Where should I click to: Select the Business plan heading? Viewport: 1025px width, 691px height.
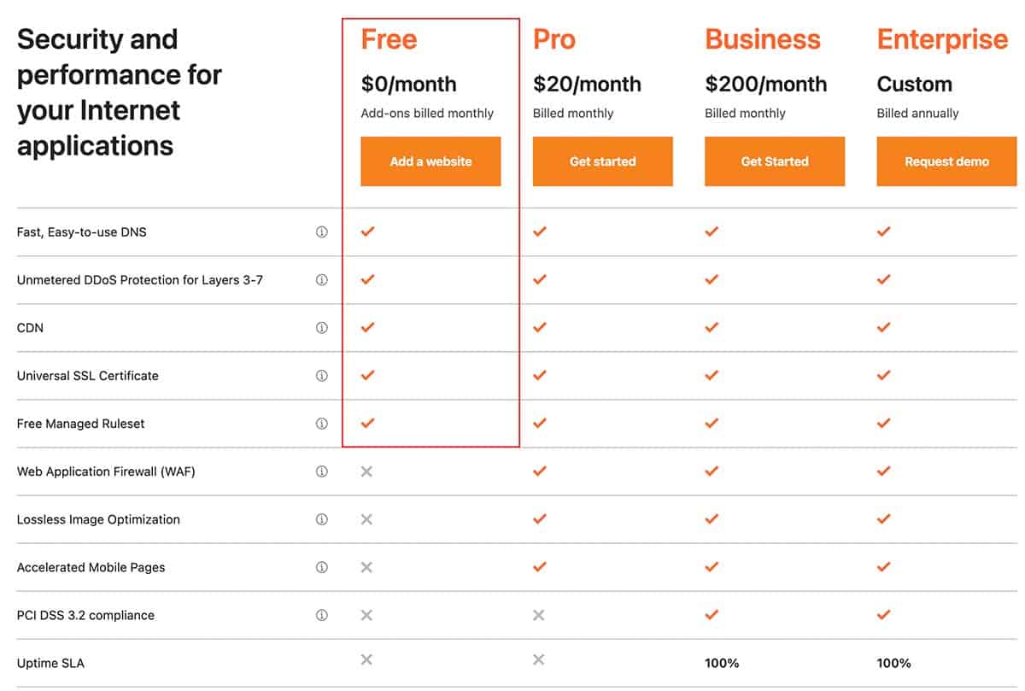click(763, 39)
